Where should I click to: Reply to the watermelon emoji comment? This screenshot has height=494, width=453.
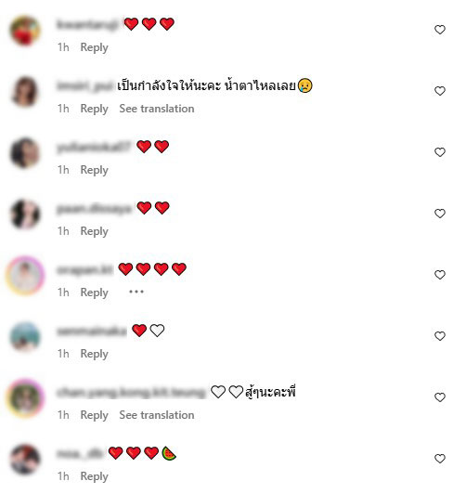94,476
